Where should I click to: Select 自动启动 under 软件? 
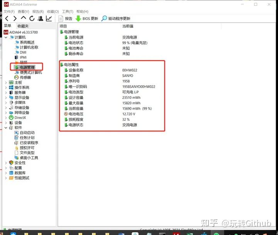pyautogui.click(x=24, y=133)
